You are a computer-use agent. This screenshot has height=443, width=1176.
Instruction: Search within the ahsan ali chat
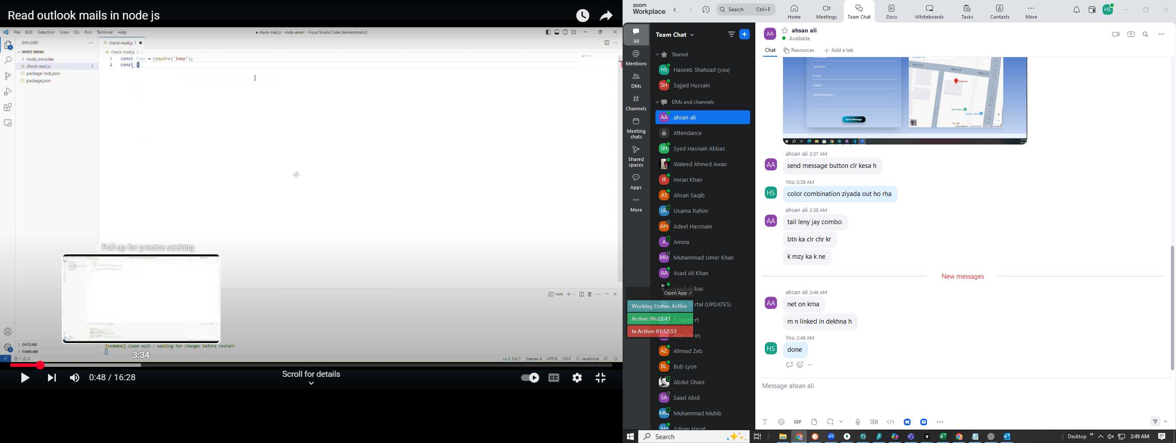pos(1146,34)
